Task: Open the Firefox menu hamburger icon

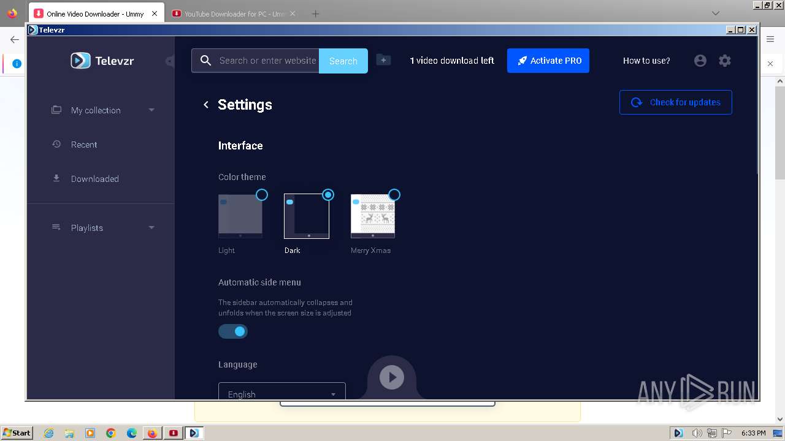Action: pyautogui.click(x=770, y=39)
